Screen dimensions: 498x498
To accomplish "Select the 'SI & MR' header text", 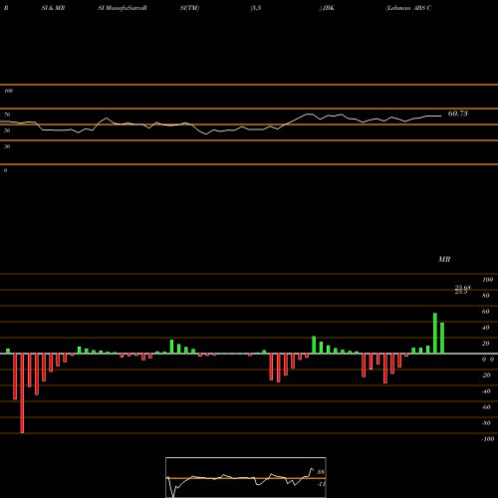I will 53,8.
